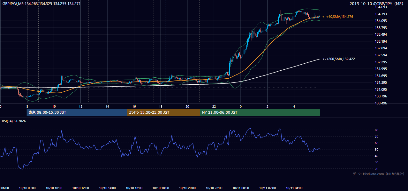Click the NY 21:00-06:00 JST session bar

260,112
